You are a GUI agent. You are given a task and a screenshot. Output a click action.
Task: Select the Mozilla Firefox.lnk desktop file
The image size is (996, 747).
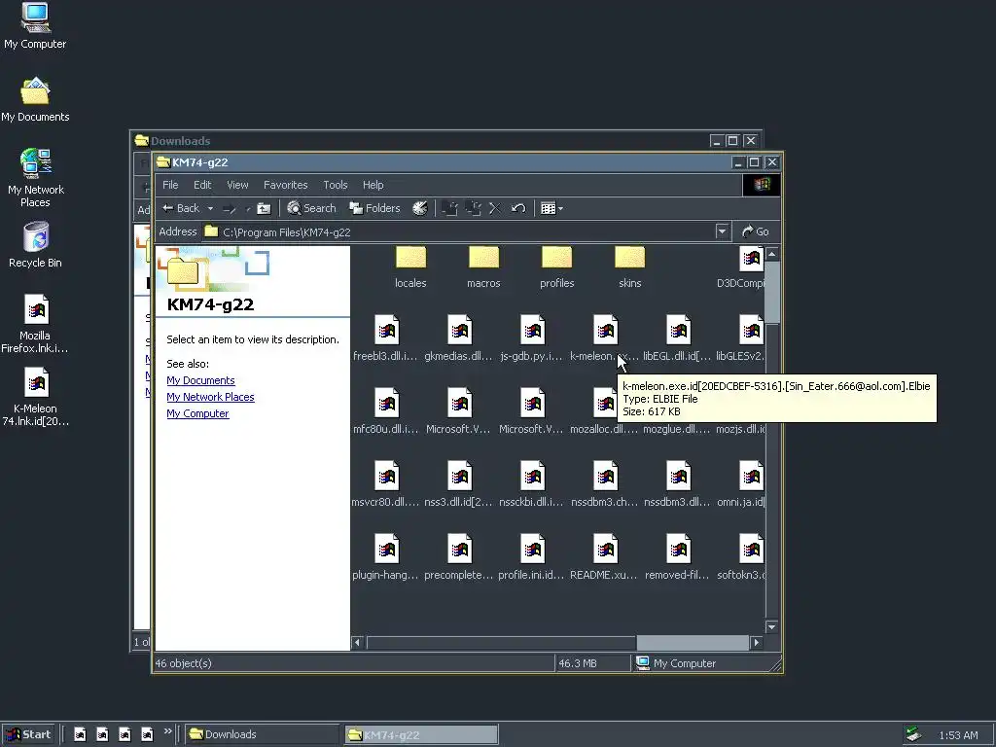pos(35,324)
